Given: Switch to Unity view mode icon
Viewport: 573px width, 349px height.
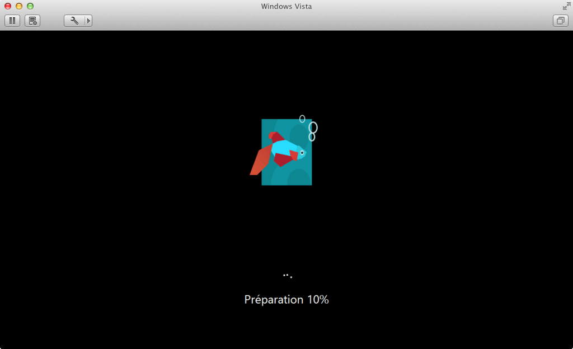Looking at the screenshot, I should [560, 21].
